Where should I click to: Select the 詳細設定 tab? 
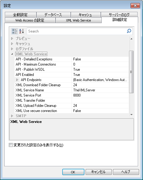click(x=120, y=20)
